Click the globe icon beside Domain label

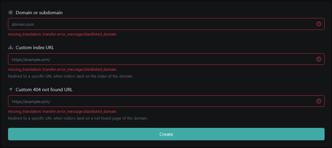11,12
